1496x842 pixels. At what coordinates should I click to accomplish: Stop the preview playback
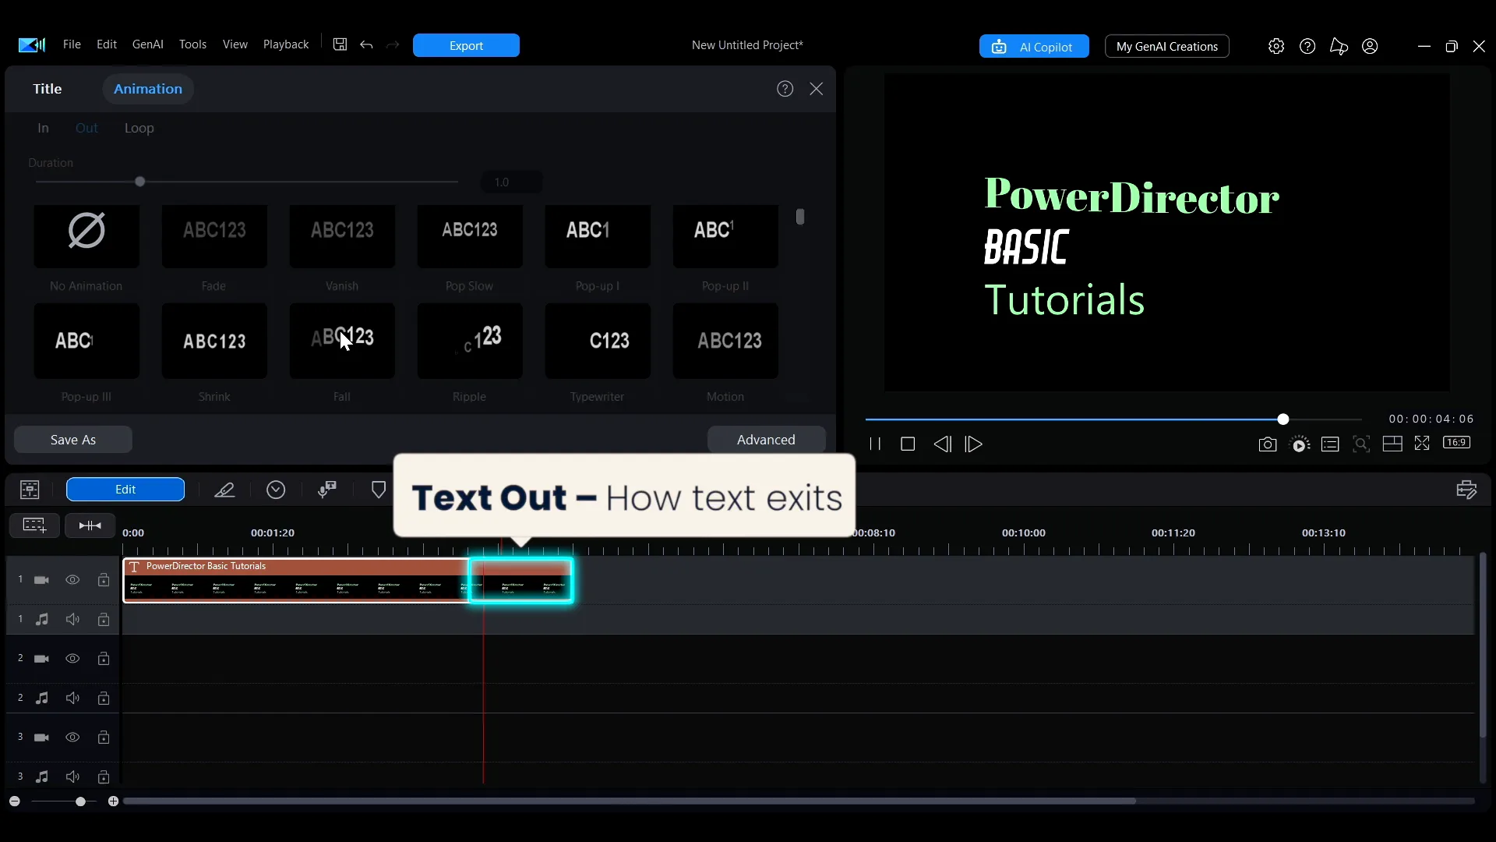(908, 444)
